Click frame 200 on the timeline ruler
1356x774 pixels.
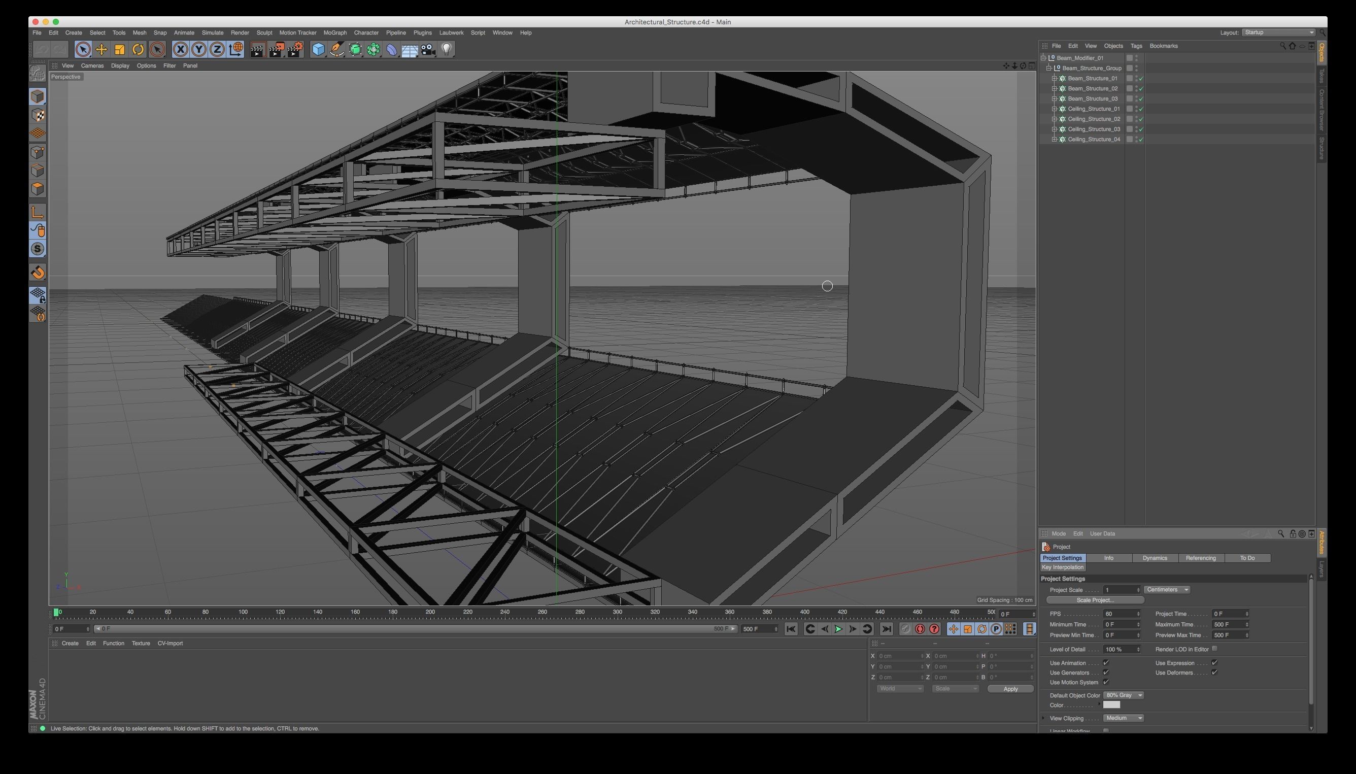430,613
